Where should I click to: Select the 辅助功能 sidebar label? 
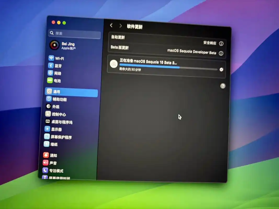60,99
